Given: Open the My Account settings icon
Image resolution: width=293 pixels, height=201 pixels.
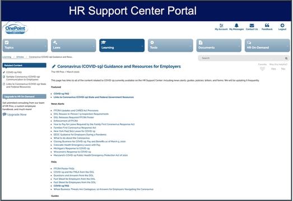Looking at the screenshot, I should pos(221,25).
